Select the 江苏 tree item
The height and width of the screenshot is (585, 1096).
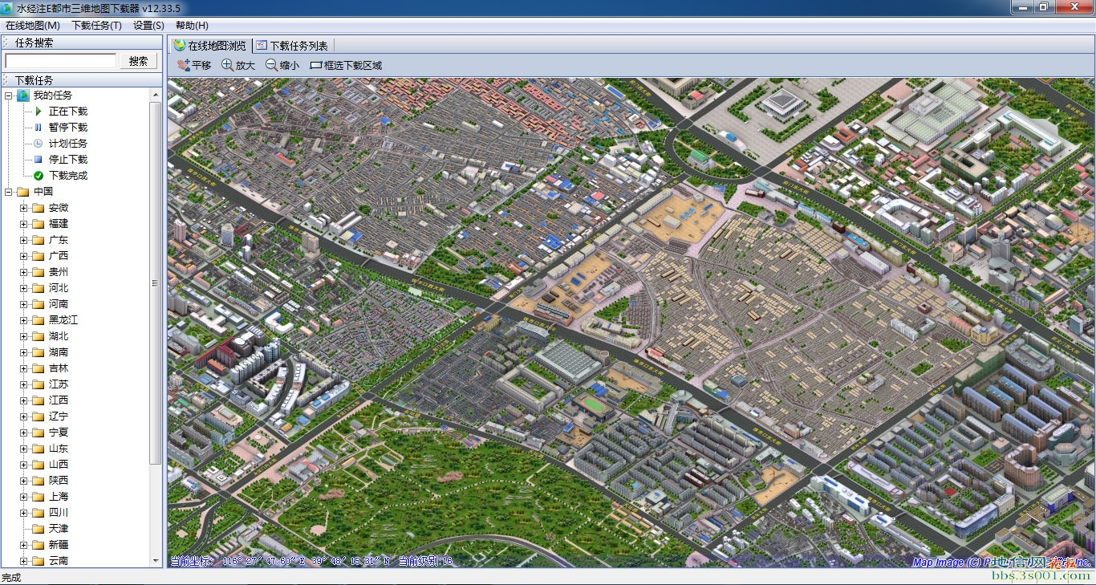[59, 384]
